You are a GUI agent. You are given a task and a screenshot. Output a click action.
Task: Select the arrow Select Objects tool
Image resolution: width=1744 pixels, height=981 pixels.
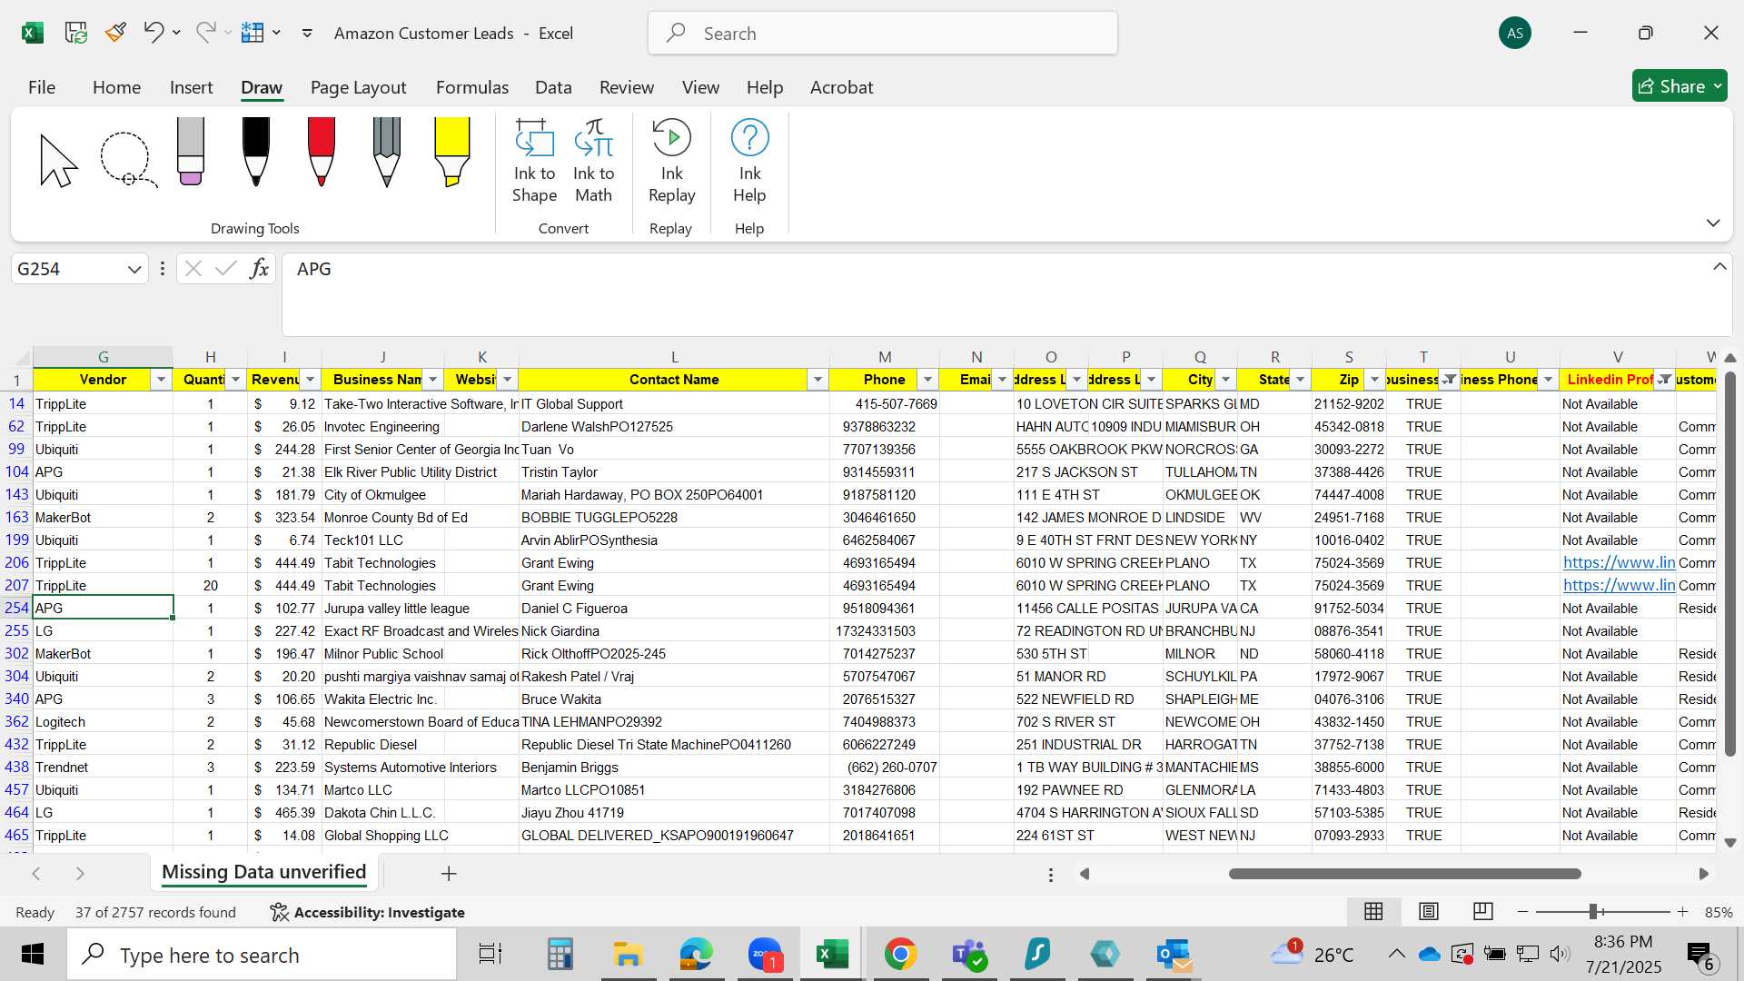(59, 161)
